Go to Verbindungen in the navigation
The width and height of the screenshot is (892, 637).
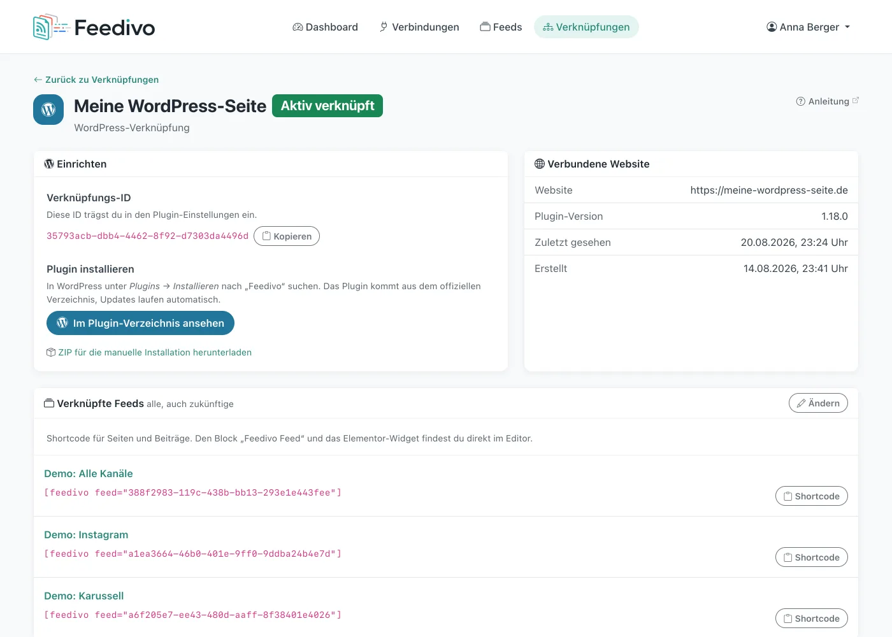tap(419, 27)
